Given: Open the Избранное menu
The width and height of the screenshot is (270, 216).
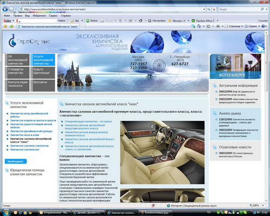Looking at the screenshot, I should coord(39,16).
